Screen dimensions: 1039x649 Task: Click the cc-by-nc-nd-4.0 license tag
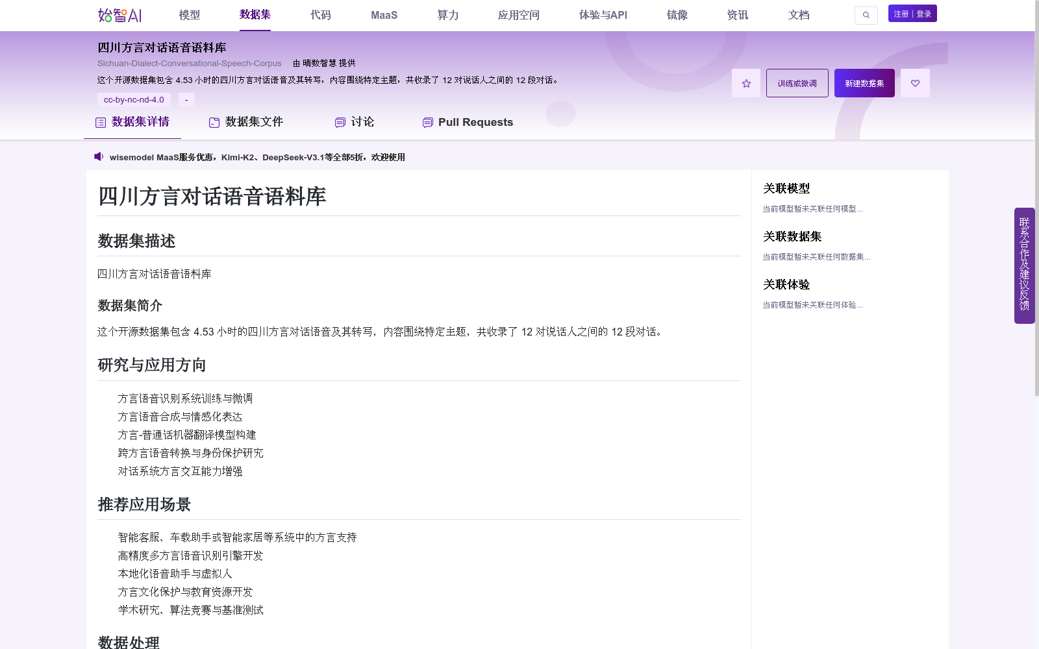pyautogui.click(x=132, y=99)
